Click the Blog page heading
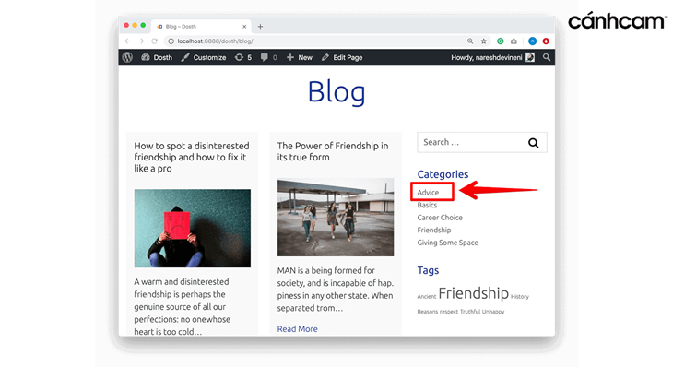673x367 pixels. coord(336,92)
